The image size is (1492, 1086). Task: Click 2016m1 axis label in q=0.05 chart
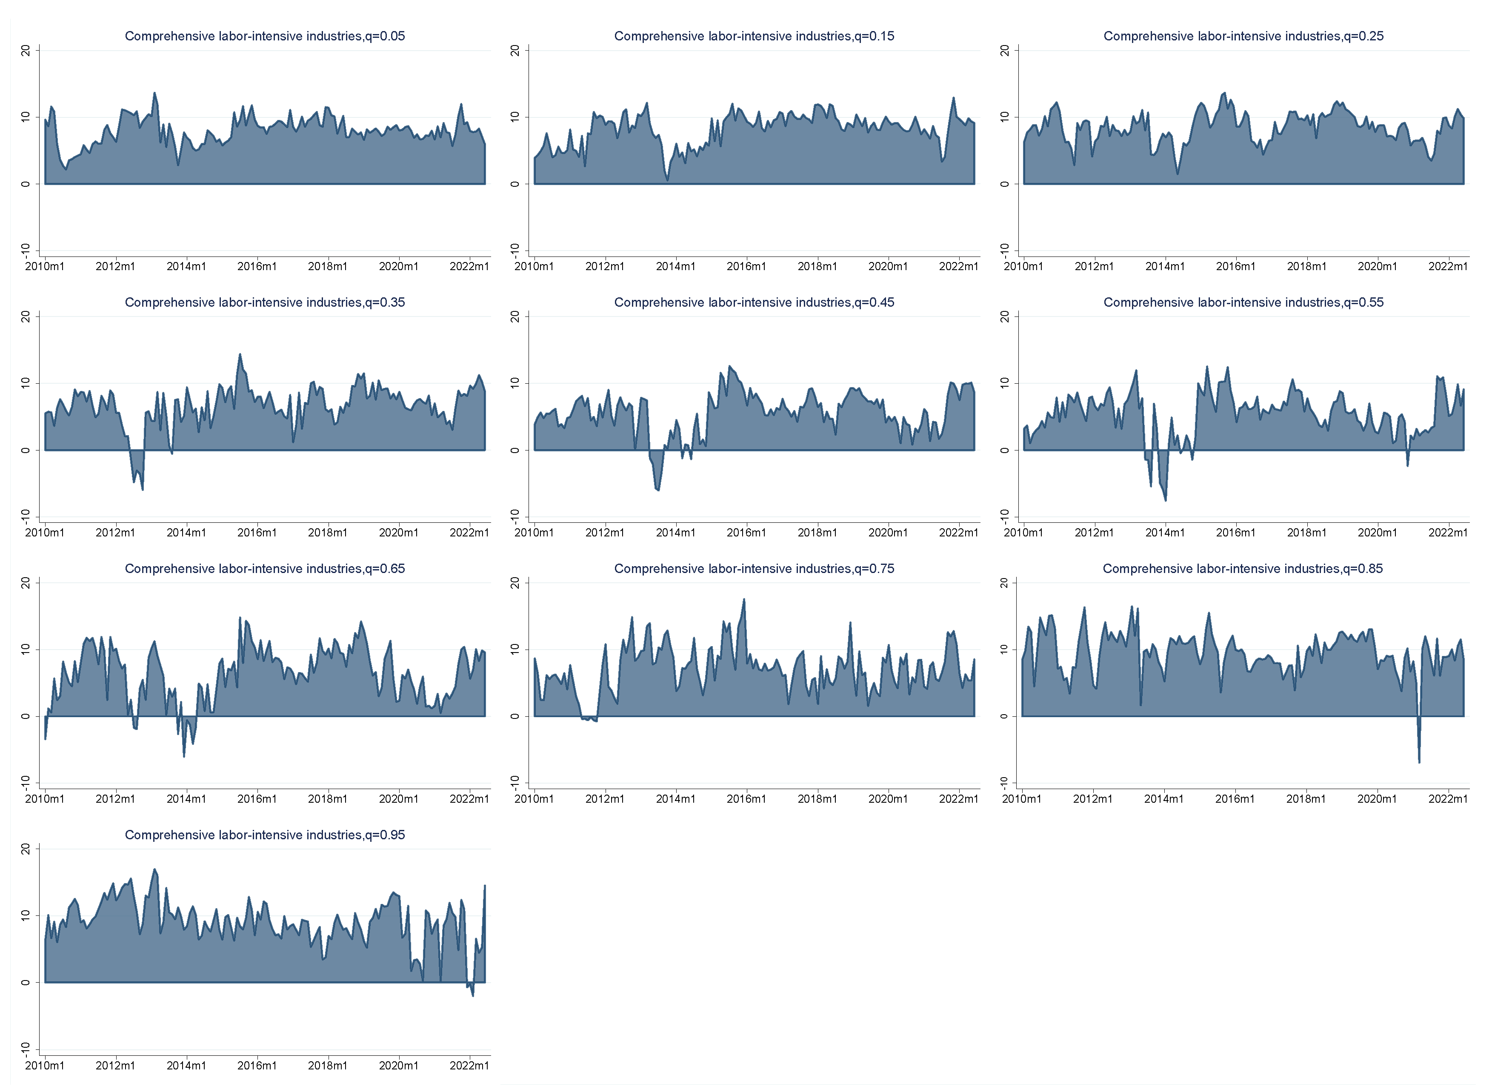click(257, 266)
